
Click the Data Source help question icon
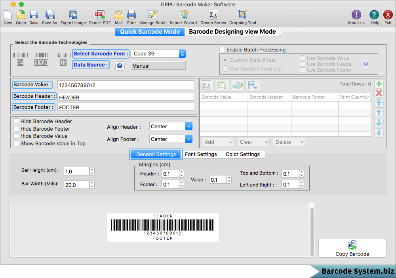(x=120, y=66)
